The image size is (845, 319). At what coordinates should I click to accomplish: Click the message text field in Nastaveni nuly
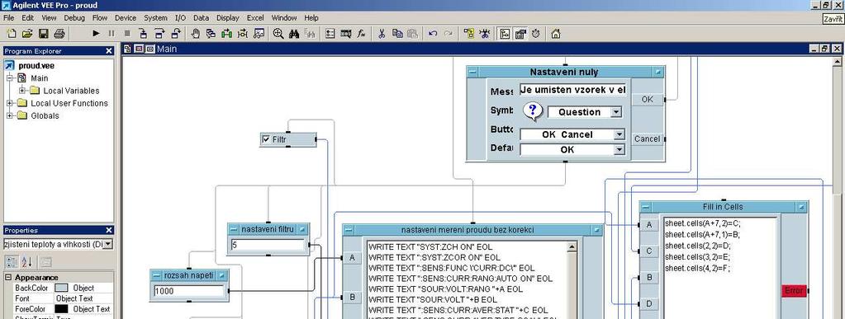(573, 90)
